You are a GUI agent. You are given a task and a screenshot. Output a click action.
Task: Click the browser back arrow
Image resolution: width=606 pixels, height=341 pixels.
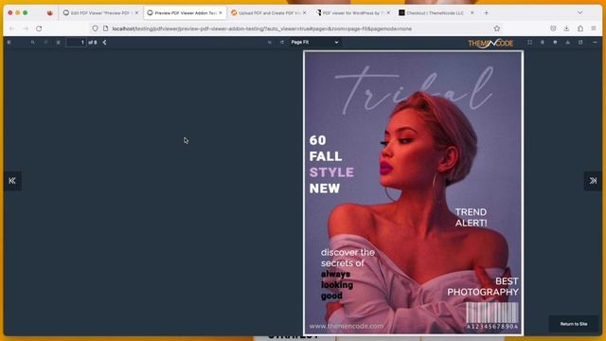point(12,28)
